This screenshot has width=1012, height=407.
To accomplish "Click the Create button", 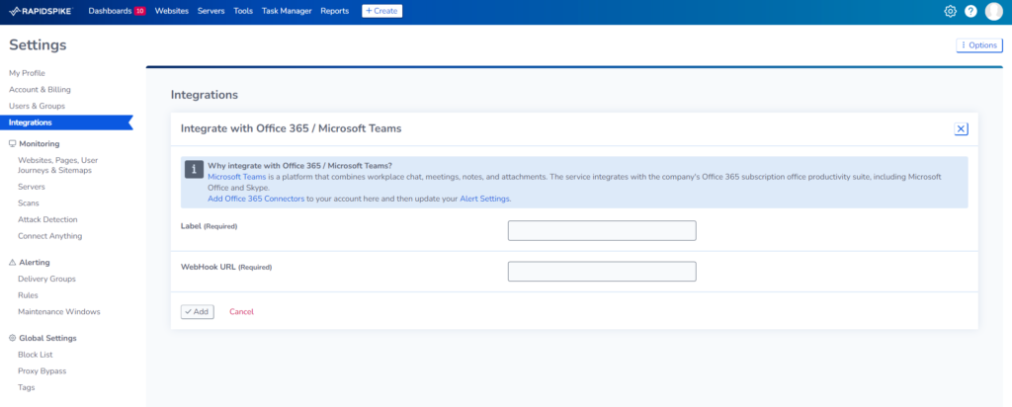I will [x=382, y=11].
